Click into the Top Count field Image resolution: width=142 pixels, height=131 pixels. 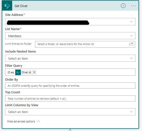70,98
